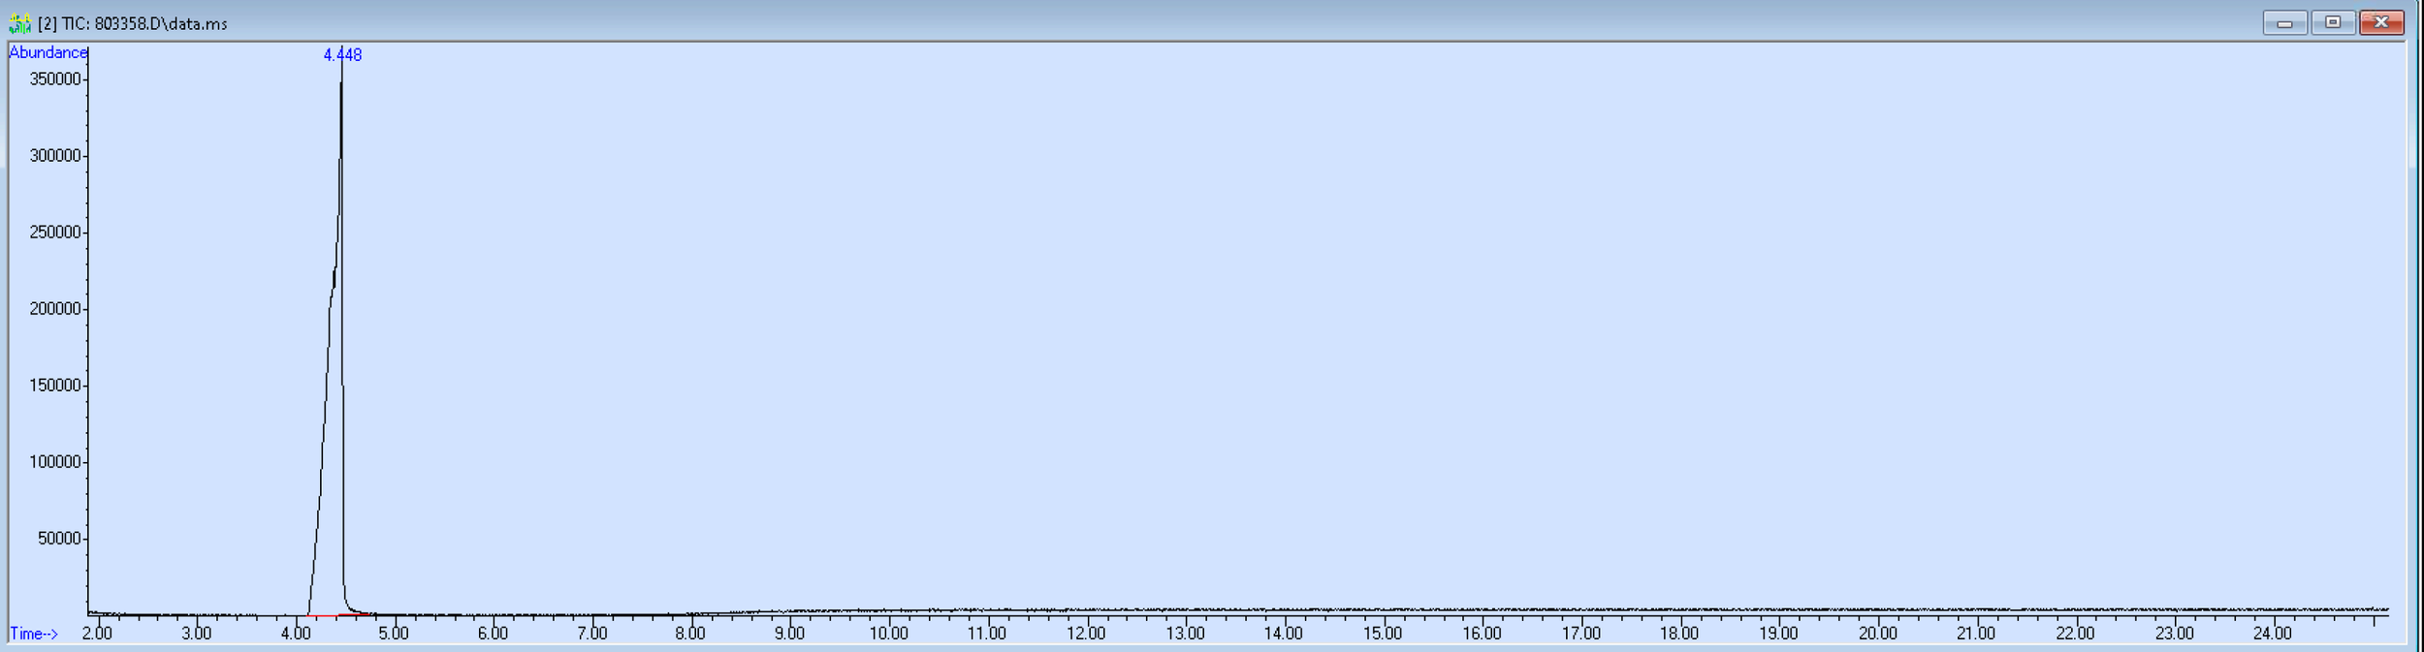Click the 4.00 time axis label
Image resolution: width=2424 pixels, height=652 pixels.
point(296,634)
